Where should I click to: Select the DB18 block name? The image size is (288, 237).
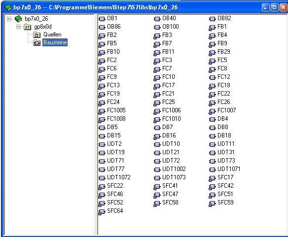(224, 135)
